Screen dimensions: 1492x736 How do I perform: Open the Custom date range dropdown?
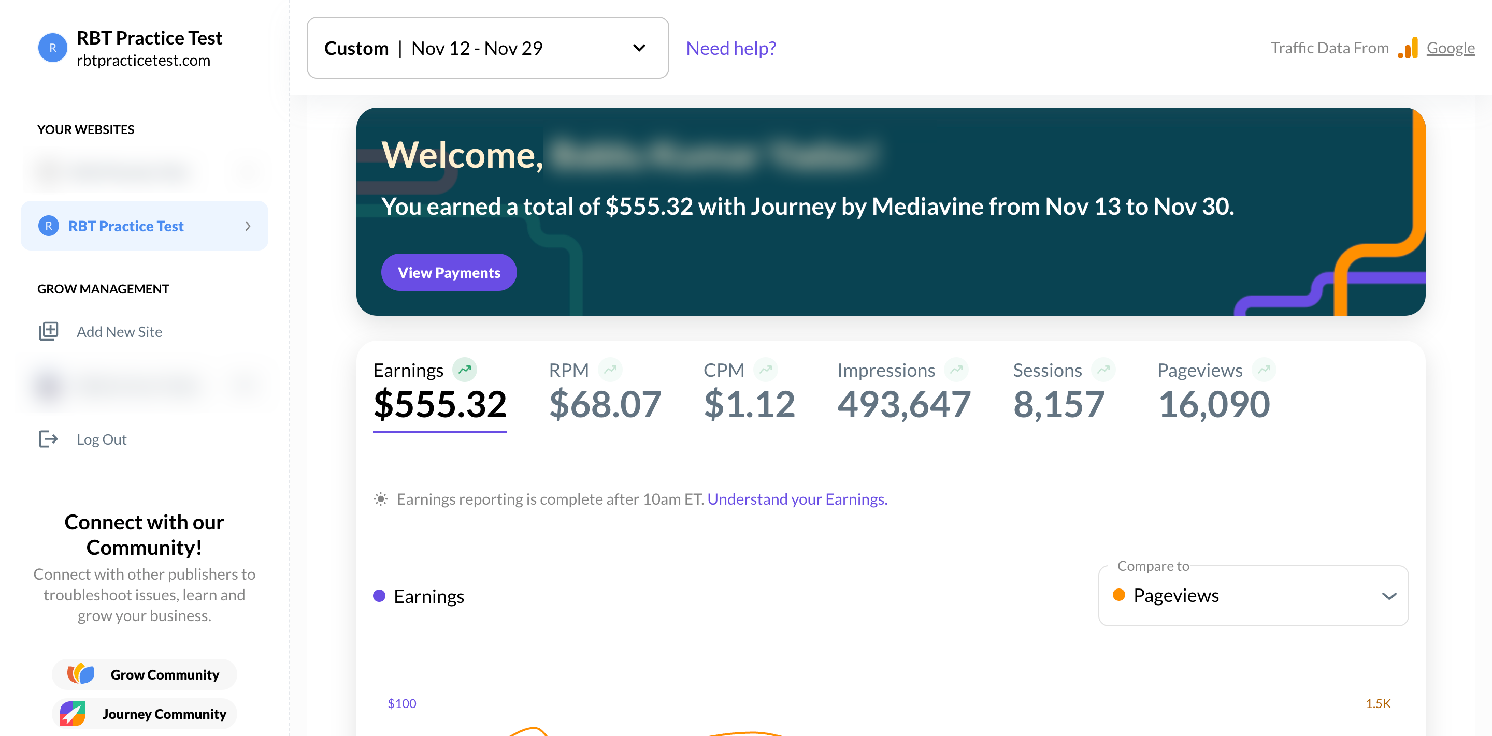click(x=487, y=48)
